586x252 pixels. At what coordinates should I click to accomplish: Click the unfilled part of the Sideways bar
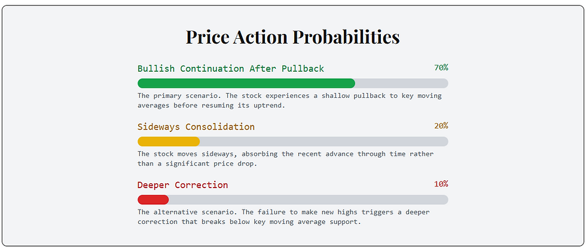coord(324,142)
